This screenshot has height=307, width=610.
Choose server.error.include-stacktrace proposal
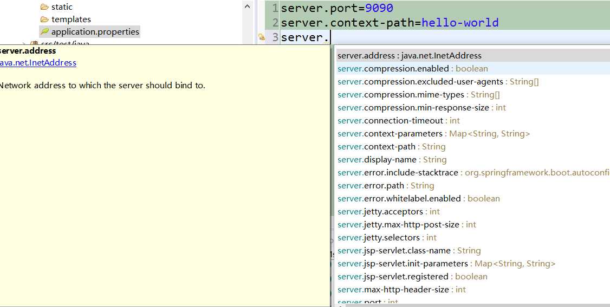point(473,173)
